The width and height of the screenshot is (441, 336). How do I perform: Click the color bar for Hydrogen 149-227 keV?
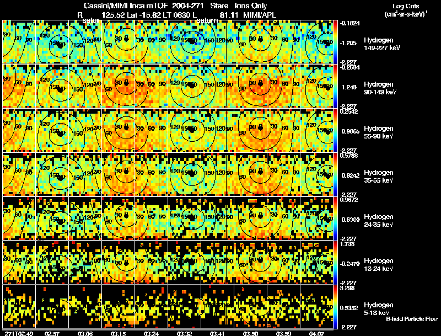click(x=336, y=42)
